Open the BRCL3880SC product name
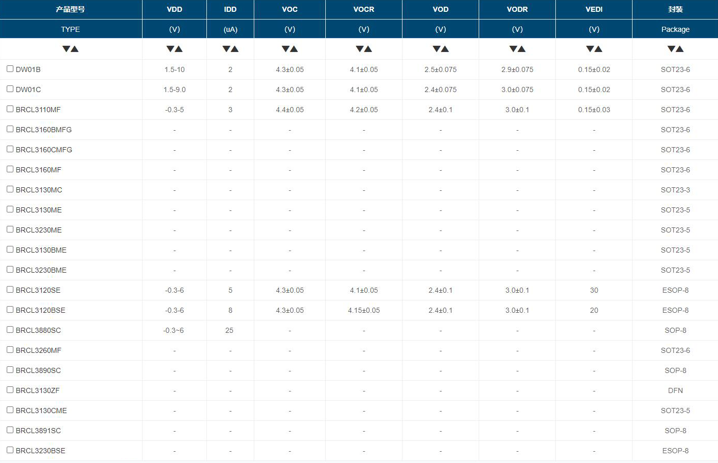The image size is (718, 463). [x=38, y=330]
